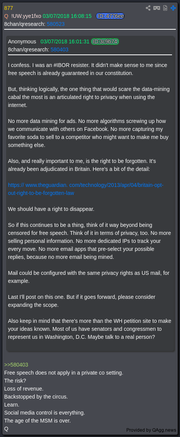Open the quoted post link 580403
The height and width of the screenshot is (437, 180).
[x=59, y=49]
